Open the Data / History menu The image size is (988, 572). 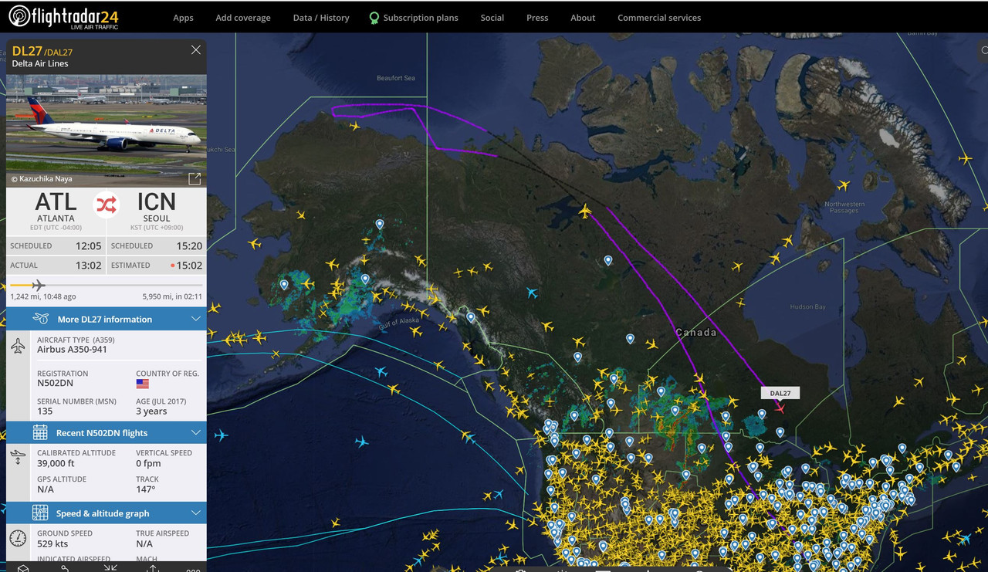click(321, 17)
